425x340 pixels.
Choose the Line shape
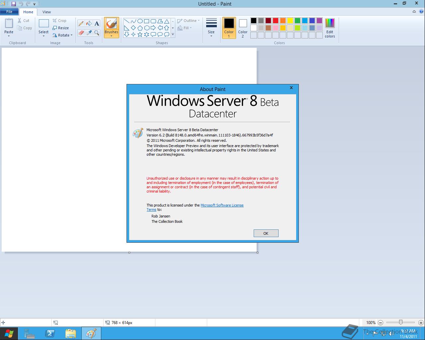coord(127,21)
